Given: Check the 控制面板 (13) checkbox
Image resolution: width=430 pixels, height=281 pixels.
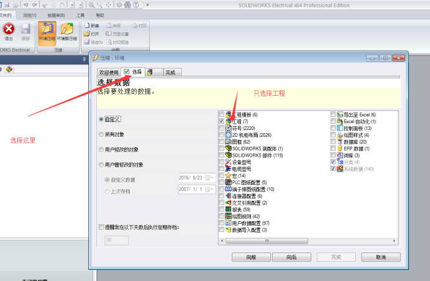Looking at the screenshot, I should point(333,128).
